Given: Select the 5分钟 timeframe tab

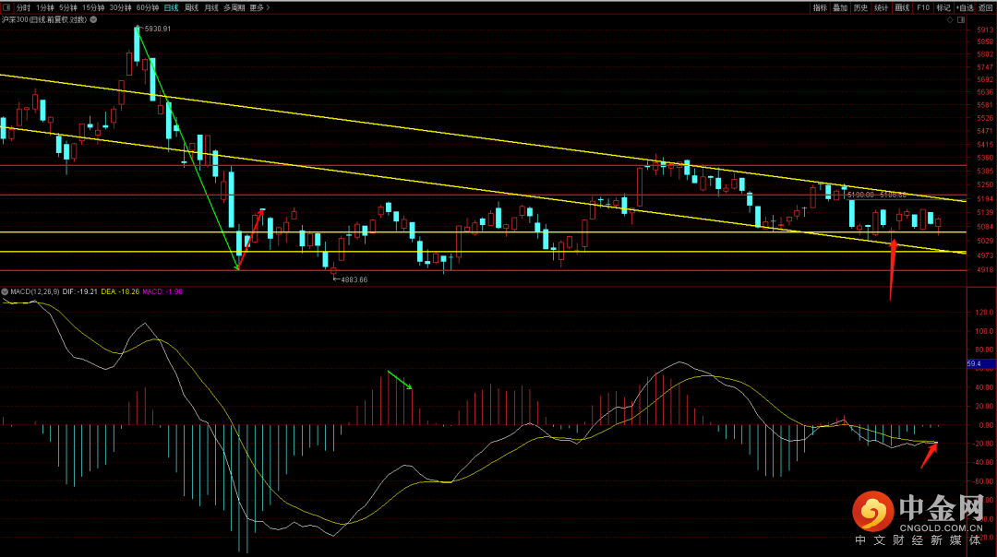Looking at the screenshot, I should click(68, 7).
